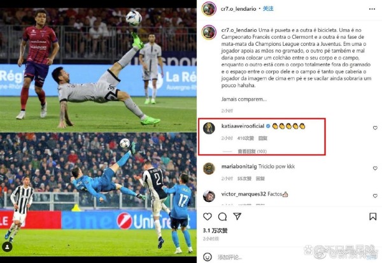Open the comment bubble icon
Image resolution: width=382 pixels, height=263 pixels.
[222, 217]
